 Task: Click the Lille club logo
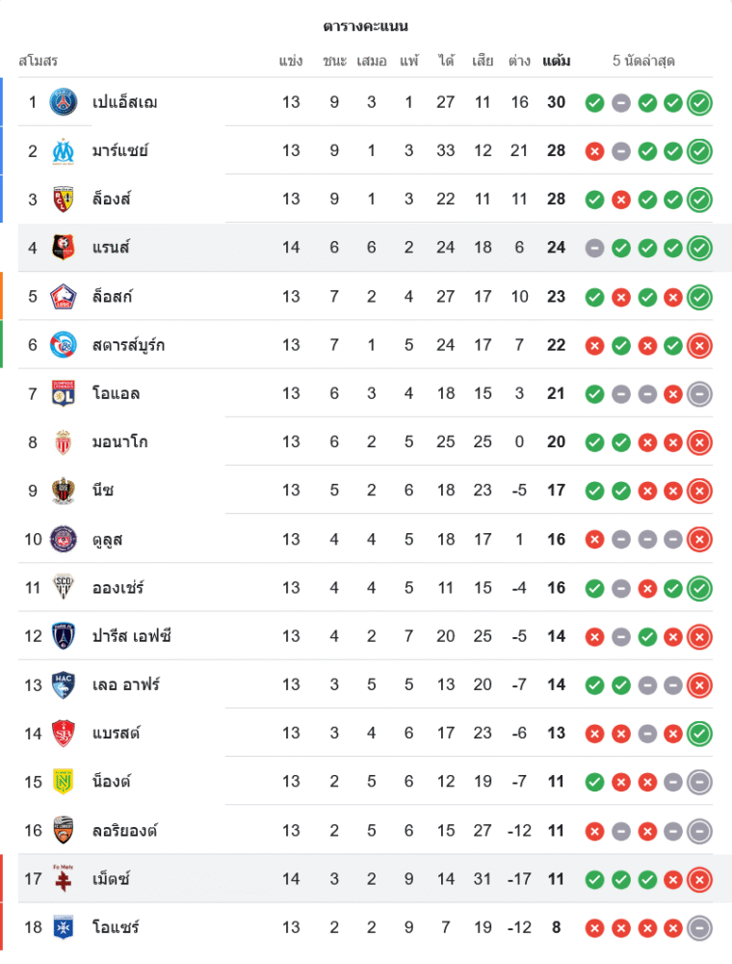pos(64,296)
